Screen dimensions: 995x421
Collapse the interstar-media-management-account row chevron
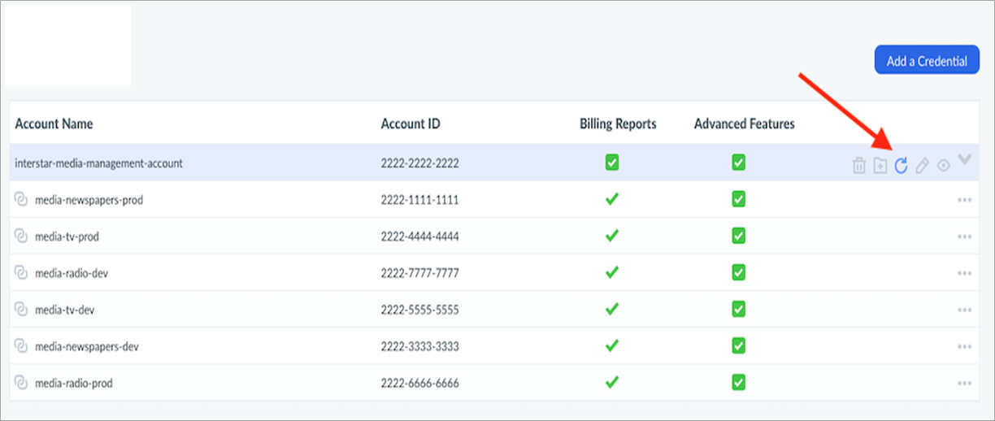(x=964, y=160)
